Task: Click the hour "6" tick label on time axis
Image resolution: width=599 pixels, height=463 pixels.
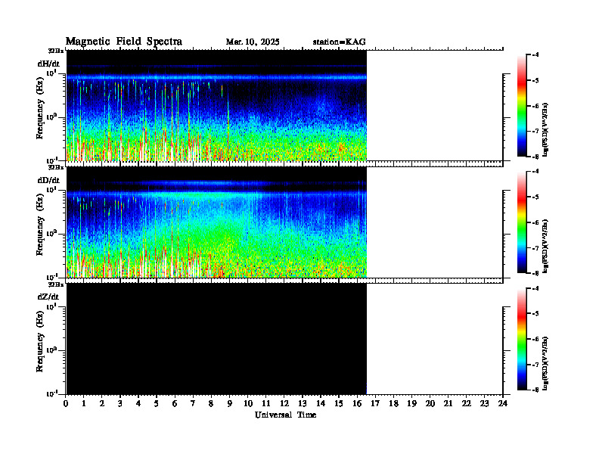Action: pyautogui.click(x=175, y=404)
